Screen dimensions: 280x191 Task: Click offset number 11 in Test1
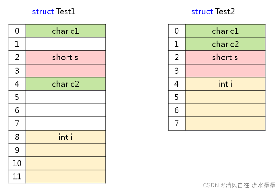(x=17, y=177)
